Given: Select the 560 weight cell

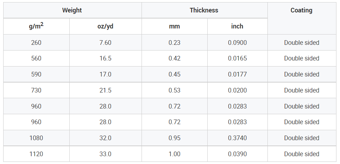Looking at the screenshot, I should [x=36, y=58].
